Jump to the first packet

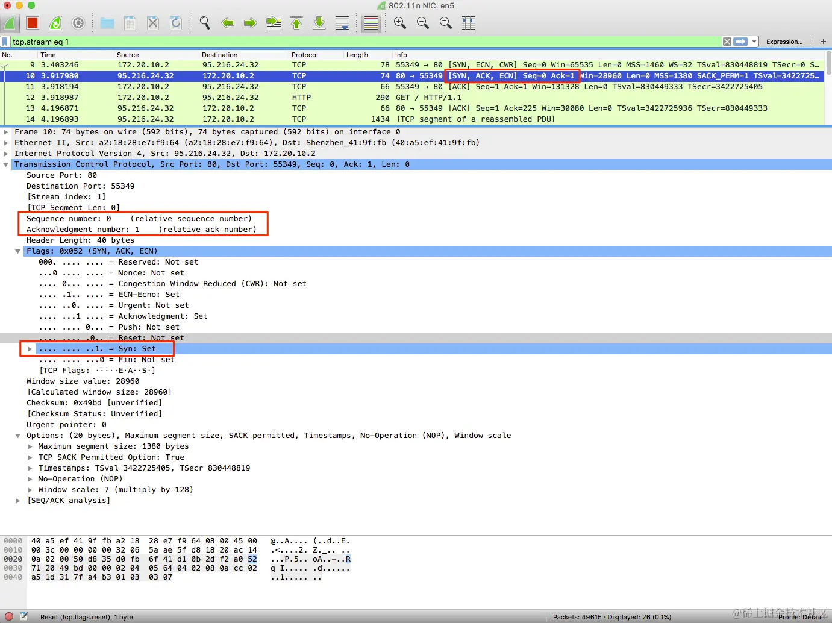pyautogui.click(x=296, y=23)
